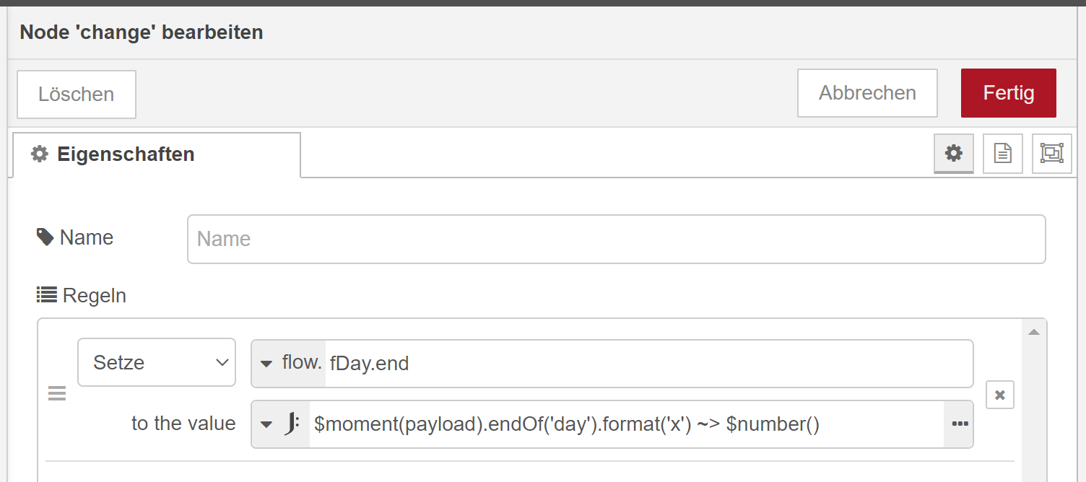The image size is (1086, 482).
Task: Confirm changes with Fertig button
Action: coord(1008,93)
